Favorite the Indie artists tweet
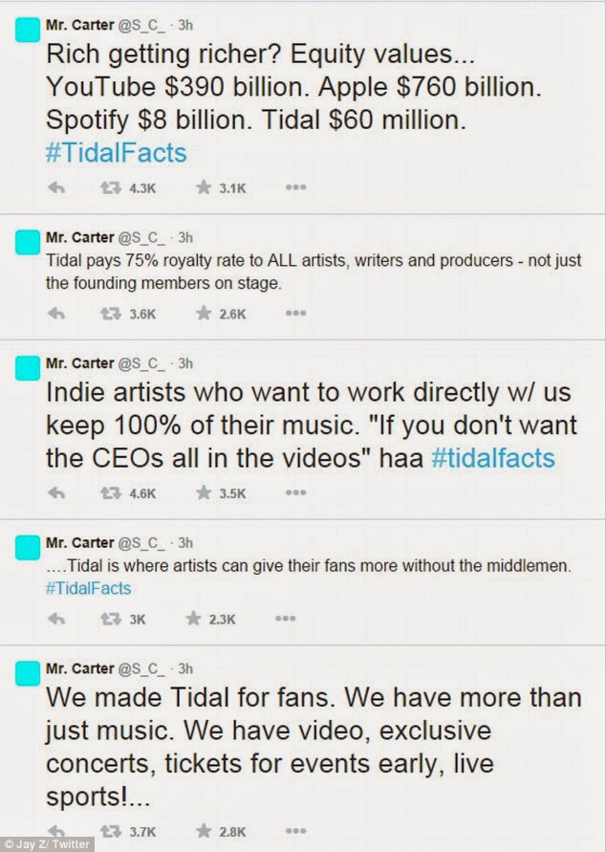 click(x=203, y=494)
